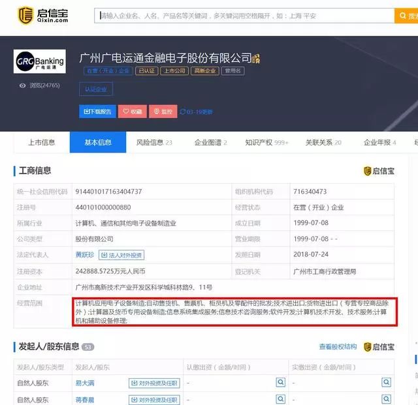Image resolution: width=418 pixels, height=405 pixels.
Task: Click 对外投资及任职 button for 易大满
Action: [x=154, y=383]
